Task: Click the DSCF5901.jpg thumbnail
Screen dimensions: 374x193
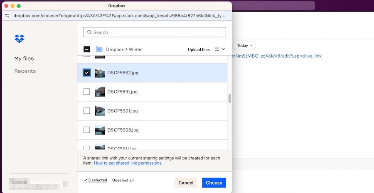Action: click(100, 111)
